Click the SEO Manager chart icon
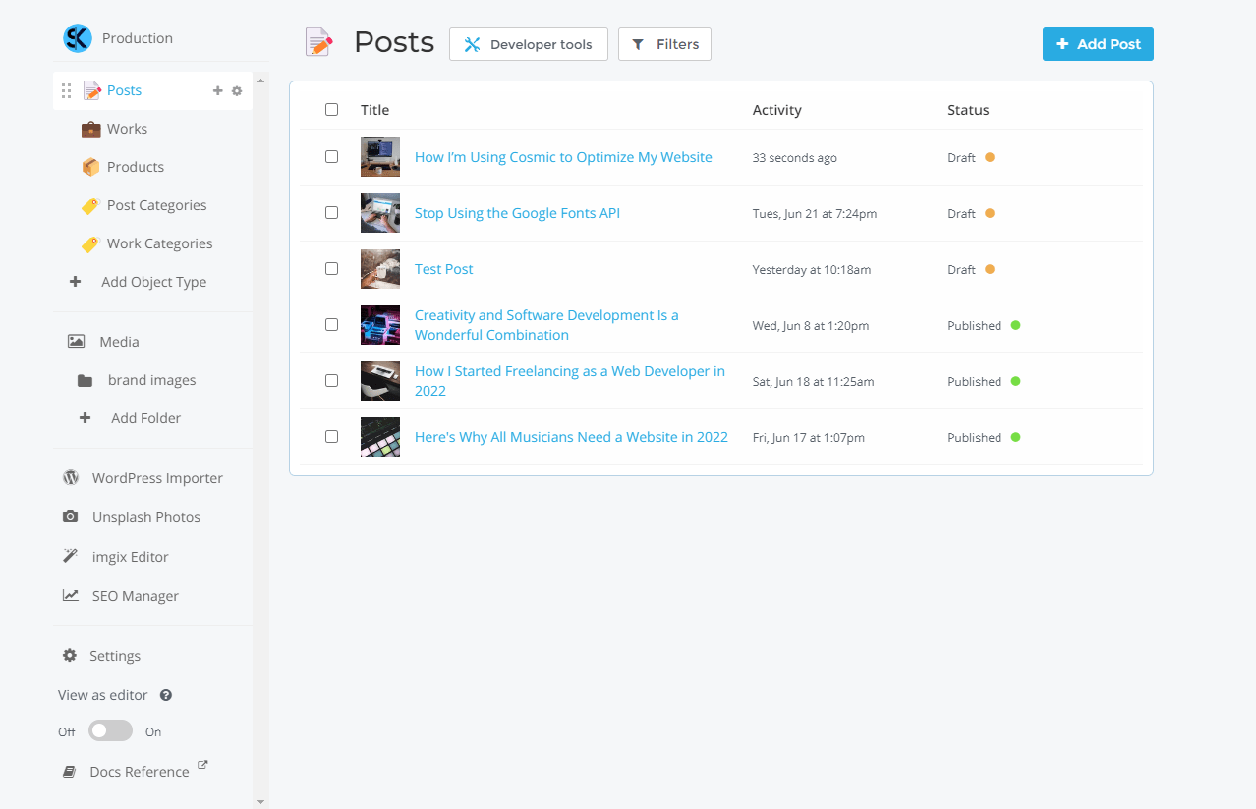Image resolution: width=1256 pixels, height=809 pixels. (71, 596)
